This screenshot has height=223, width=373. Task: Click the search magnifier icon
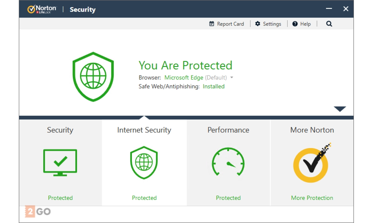329,24
